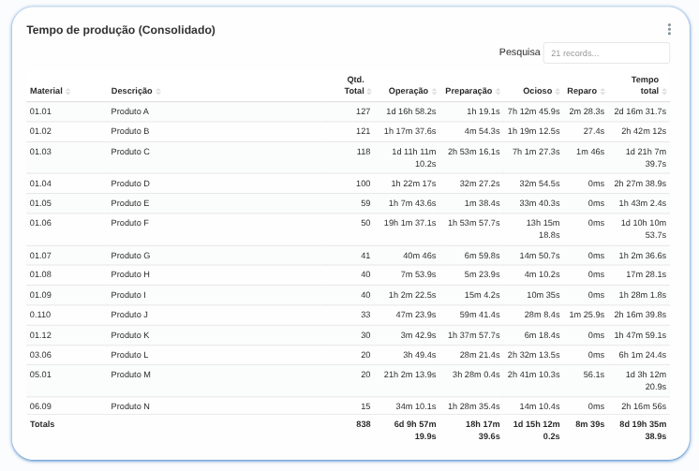Sort by Material column arrows icon
This screenshot has width=699, height=471.
[x=68, y=92]
